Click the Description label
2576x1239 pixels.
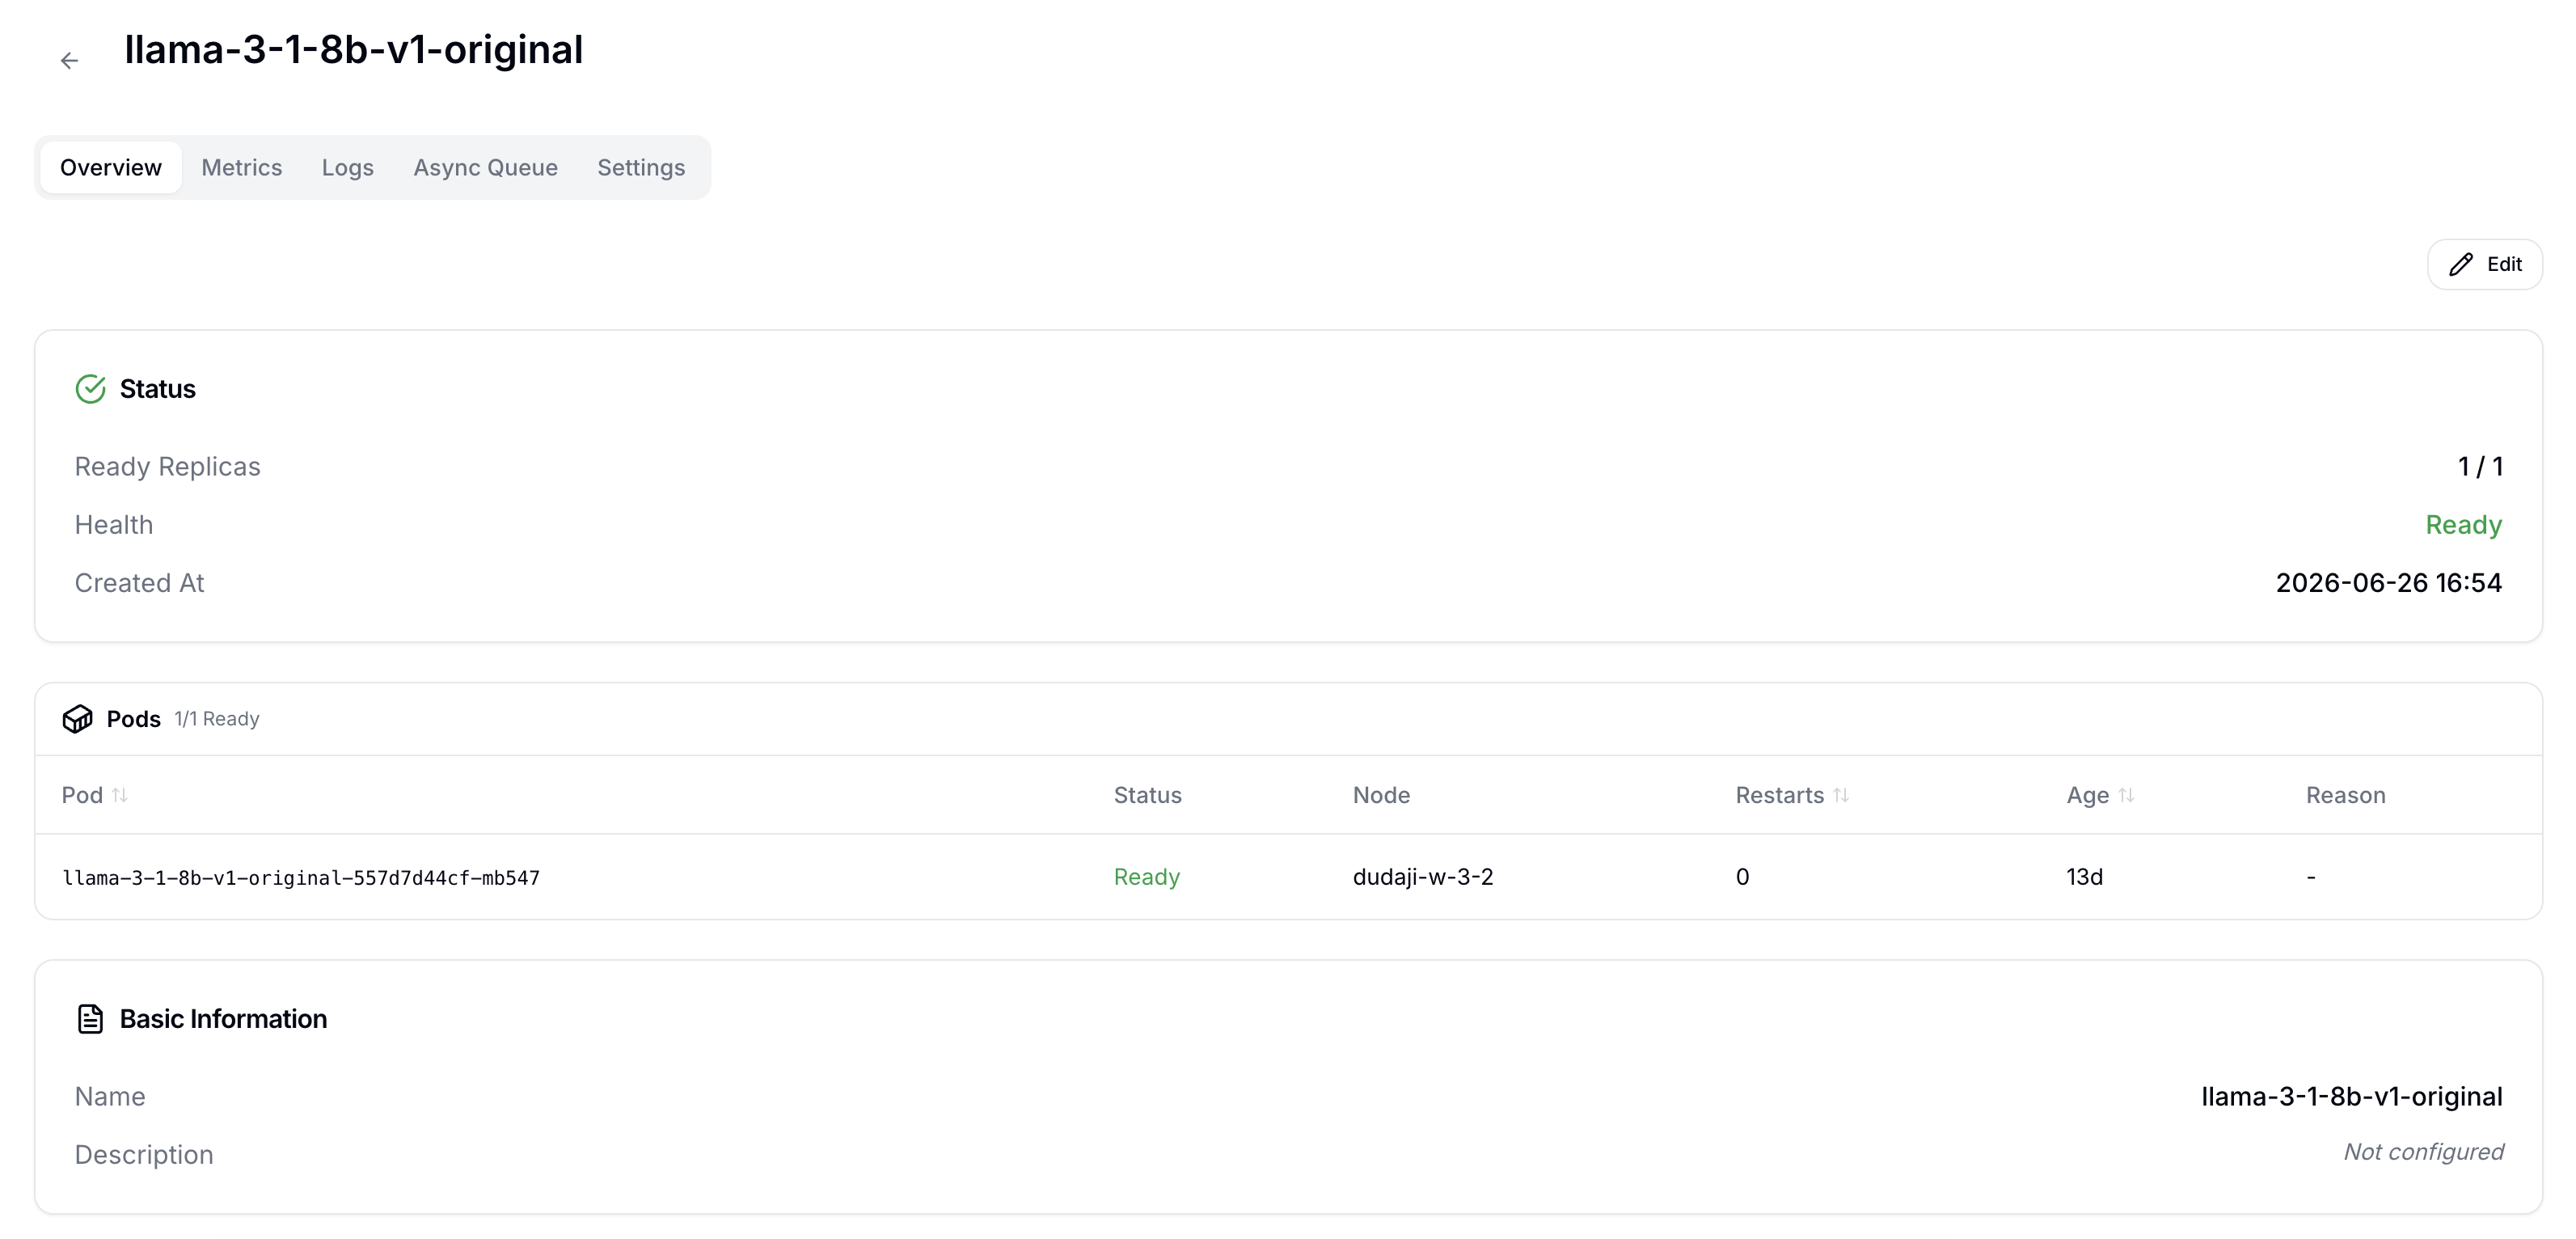(144, 1155)
